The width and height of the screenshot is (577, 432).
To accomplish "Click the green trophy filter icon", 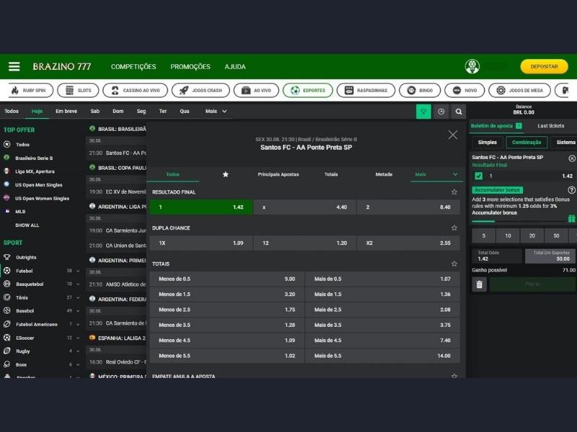I will pos(423,112).
